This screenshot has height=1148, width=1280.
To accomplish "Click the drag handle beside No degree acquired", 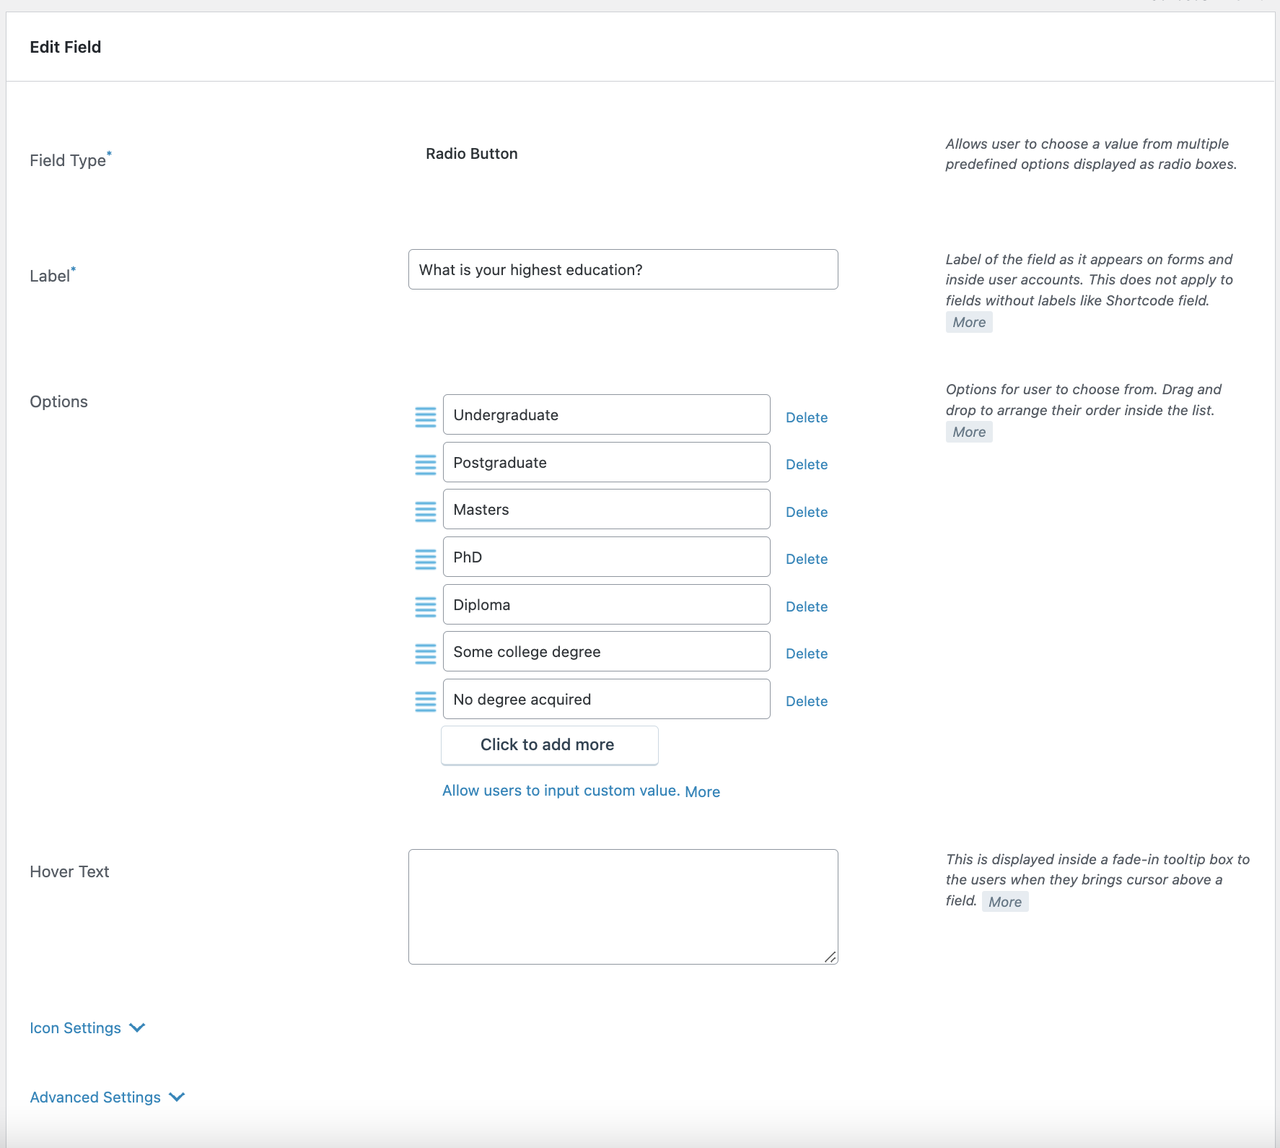I will click(x=426, y=701).
